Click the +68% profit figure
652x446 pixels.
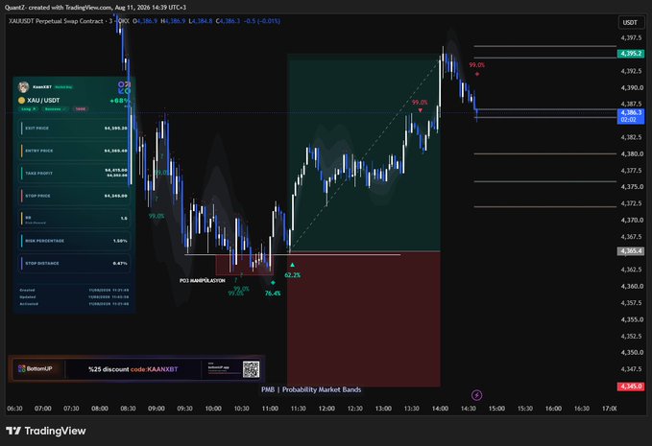click(x=119, y=100)
